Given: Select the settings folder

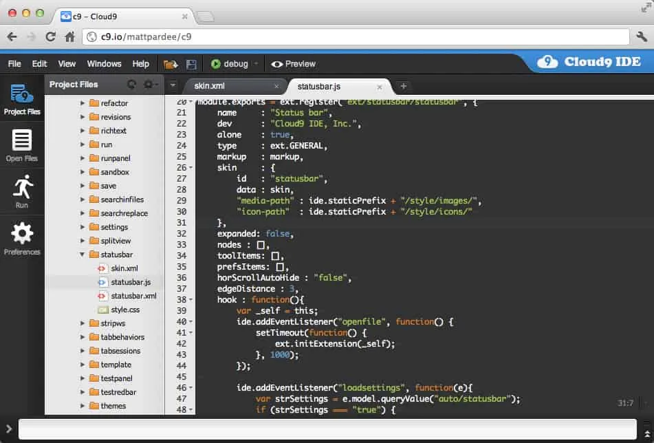Looking at the screenshot, I should click(109, 227).
